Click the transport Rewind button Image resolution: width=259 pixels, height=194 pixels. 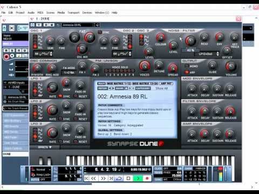coord(93,178)
